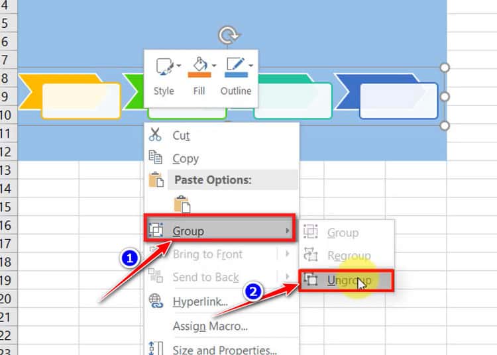Click the Paste button under Paste Options
Screen dimensions: 497x355
pyautogui.click(x=182, y=204)
